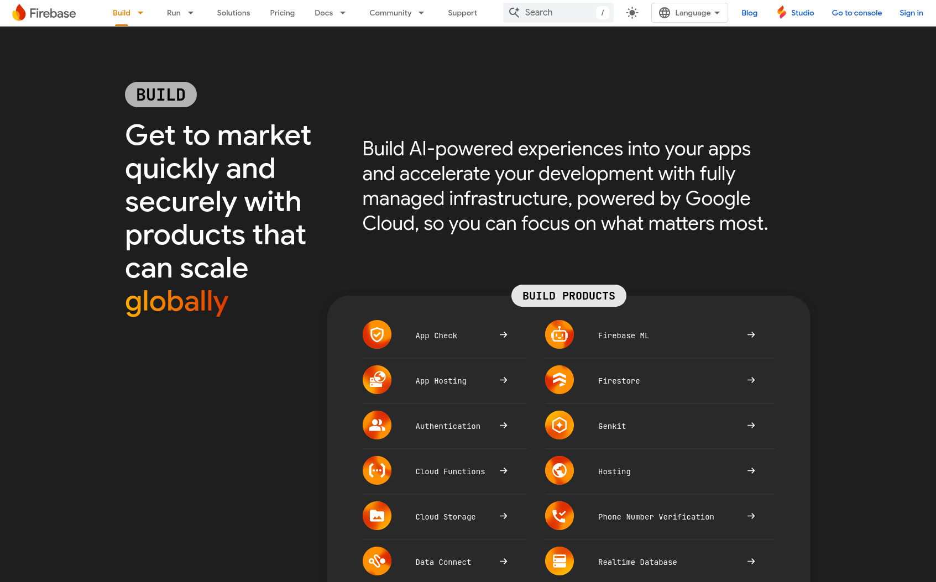Expand the Build dropdown menu

click(x=140, y=13)
